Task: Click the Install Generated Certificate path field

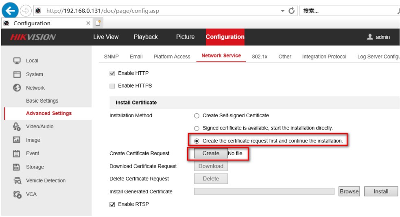Action: point(265,191)
